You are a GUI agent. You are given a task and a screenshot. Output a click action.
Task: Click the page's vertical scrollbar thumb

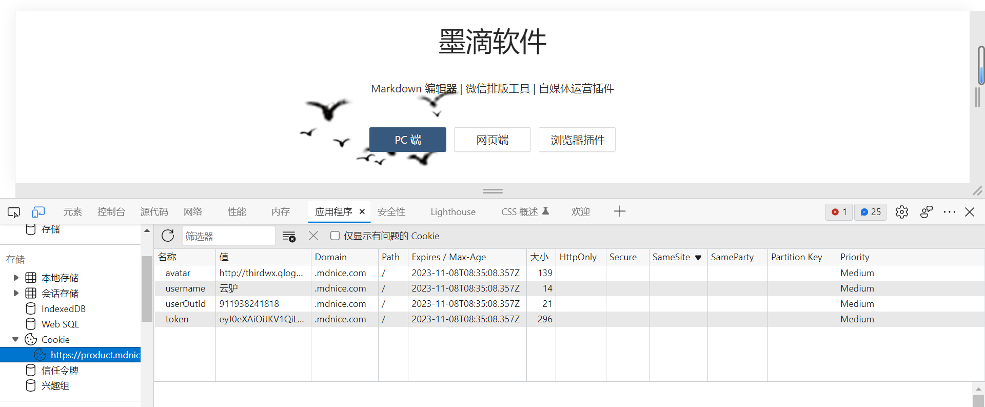(x=981, y=65)
